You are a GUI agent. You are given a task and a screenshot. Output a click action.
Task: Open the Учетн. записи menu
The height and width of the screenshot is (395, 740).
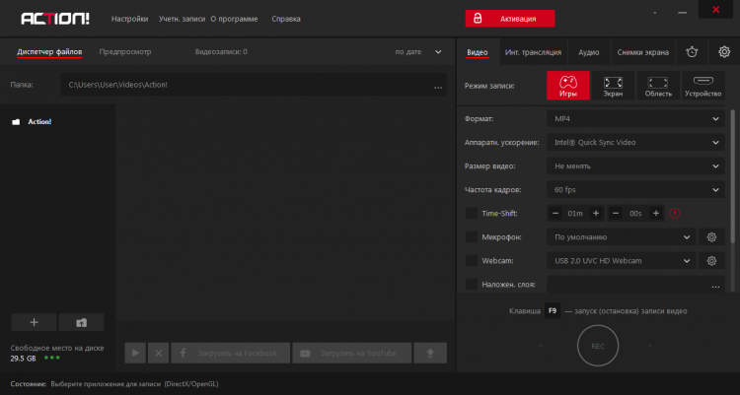(x=182, y=19)
